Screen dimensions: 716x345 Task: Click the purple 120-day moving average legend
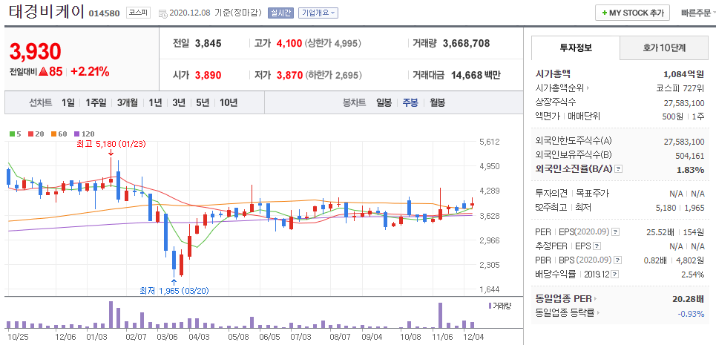pos(84,134)
